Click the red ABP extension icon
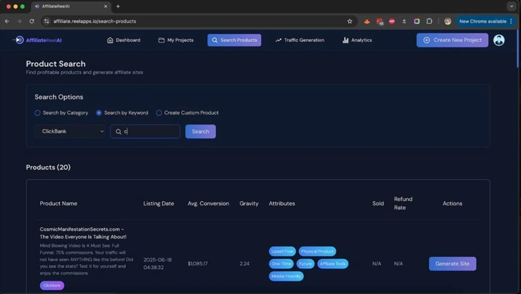Screen dimensions: 521x294 pyautogui.click(x=392, y=22)
